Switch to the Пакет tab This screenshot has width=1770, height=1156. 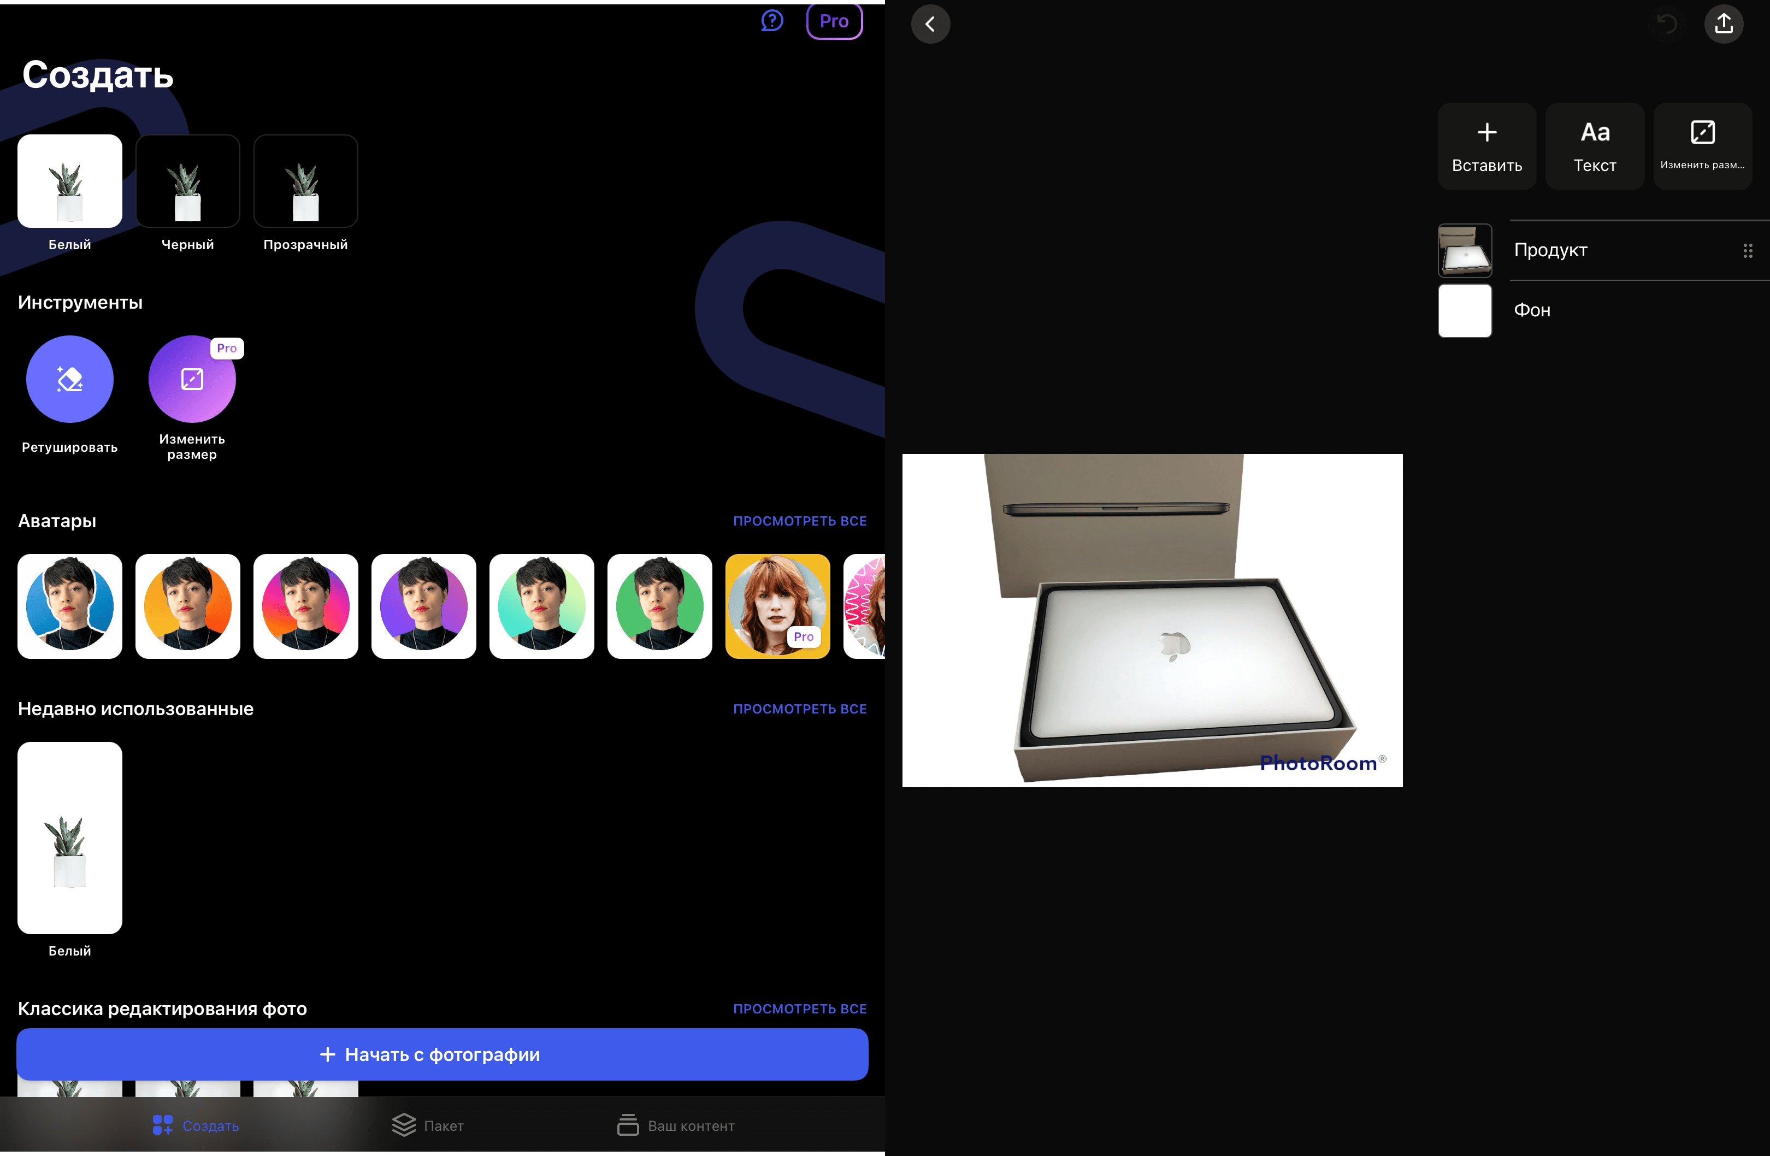[x=428, y=1125]
